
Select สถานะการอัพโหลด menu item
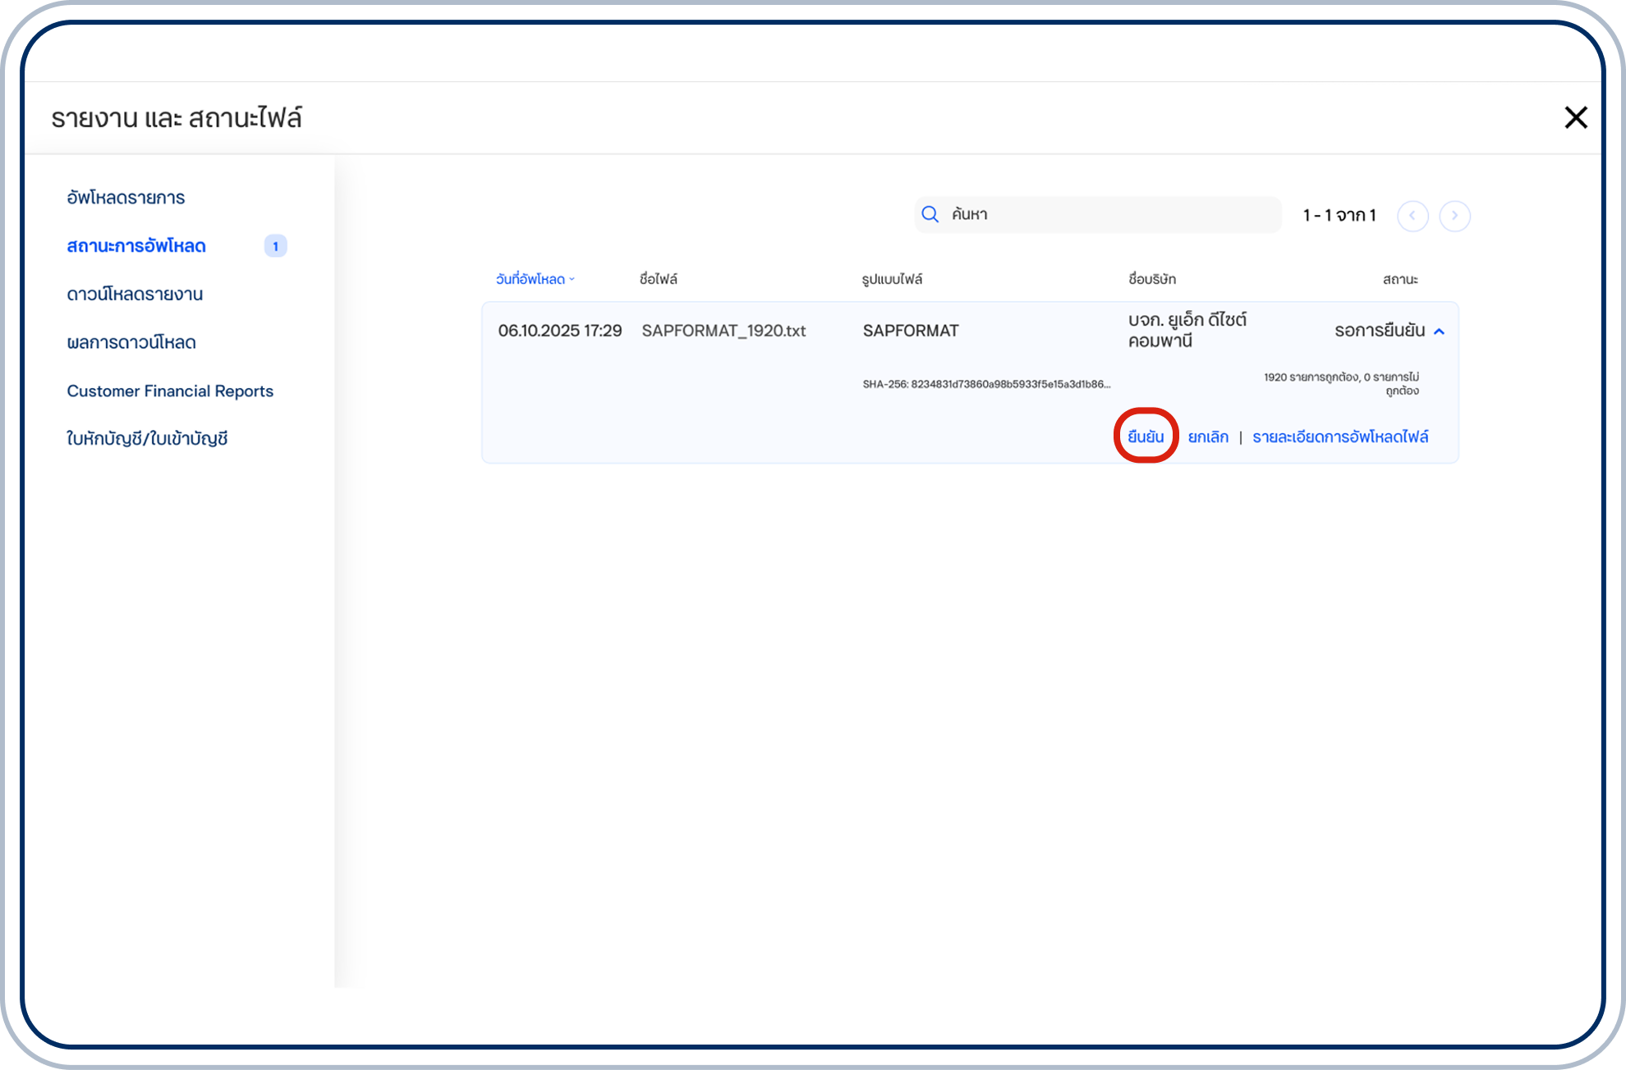[136, 246]
